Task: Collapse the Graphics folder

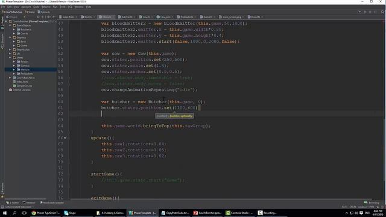Action: click(x=10, y=37)
